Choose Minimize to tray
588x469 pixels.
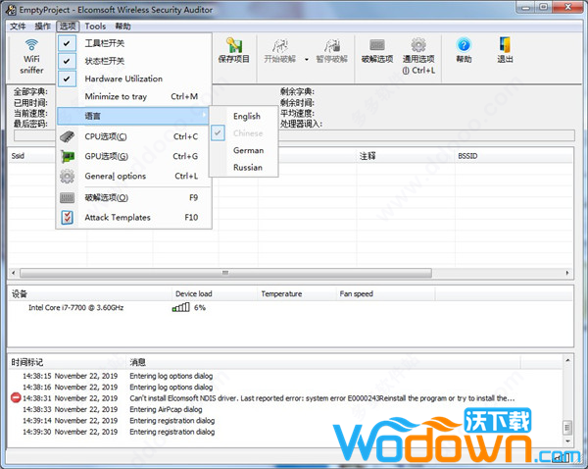tap(134, 96)
